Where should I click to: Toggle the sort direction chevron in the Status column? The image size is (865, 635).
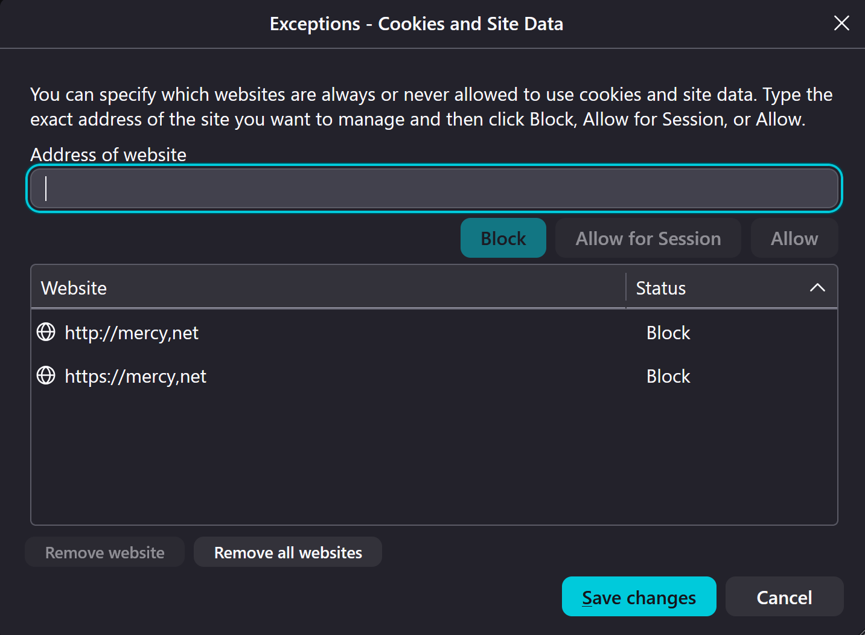(x=817, y=288)
